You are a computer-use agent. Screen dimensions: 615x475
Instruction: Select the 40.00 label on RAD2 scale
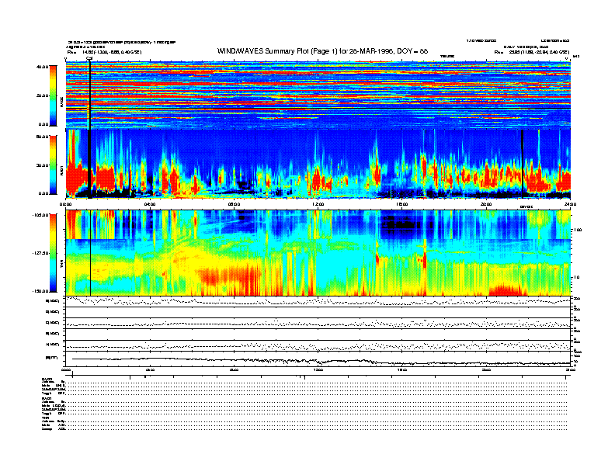click(42, 67)
